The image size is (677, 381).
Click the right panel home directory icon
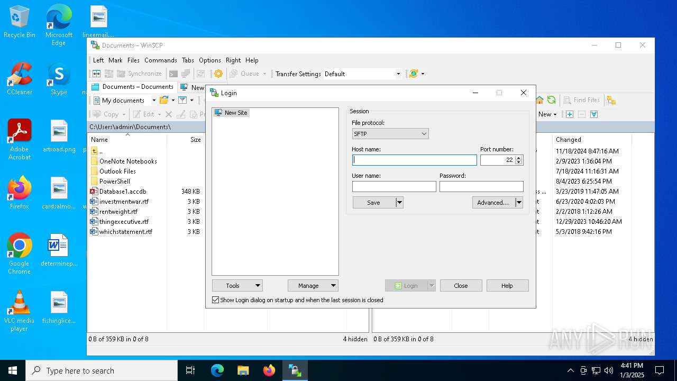coord(540,100)
